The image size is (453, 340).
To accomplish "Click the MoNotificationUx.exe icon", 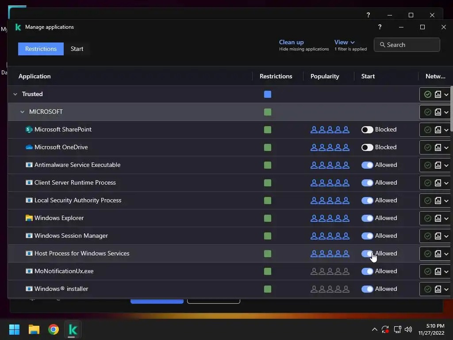I will coord(29,271).
